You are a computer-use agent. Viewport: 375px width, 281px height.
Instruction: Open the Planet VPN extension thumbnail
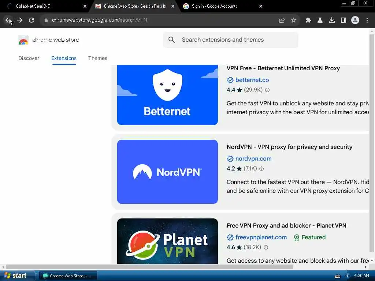click(x=167, y=241)
